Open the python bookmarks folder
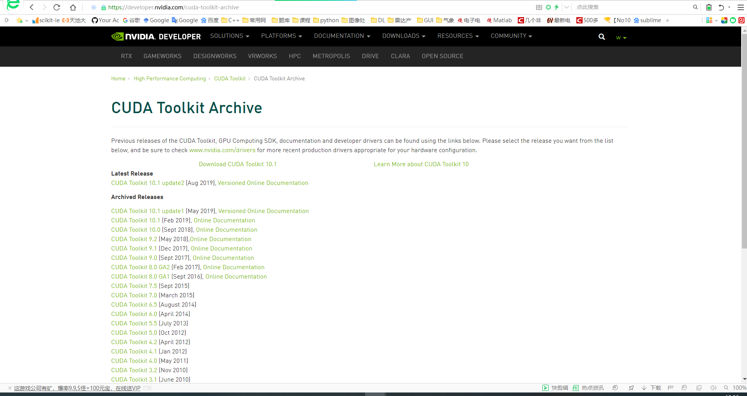This screenshot has height=396, width=747. click(326, 20)
